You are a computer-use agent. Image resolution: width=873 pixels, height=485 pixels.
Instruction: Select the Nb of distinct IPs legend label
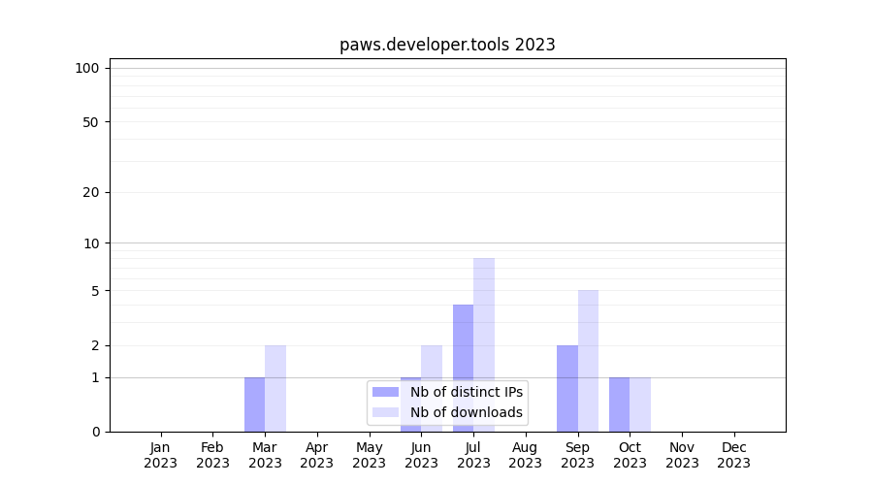tap(466, 392)
